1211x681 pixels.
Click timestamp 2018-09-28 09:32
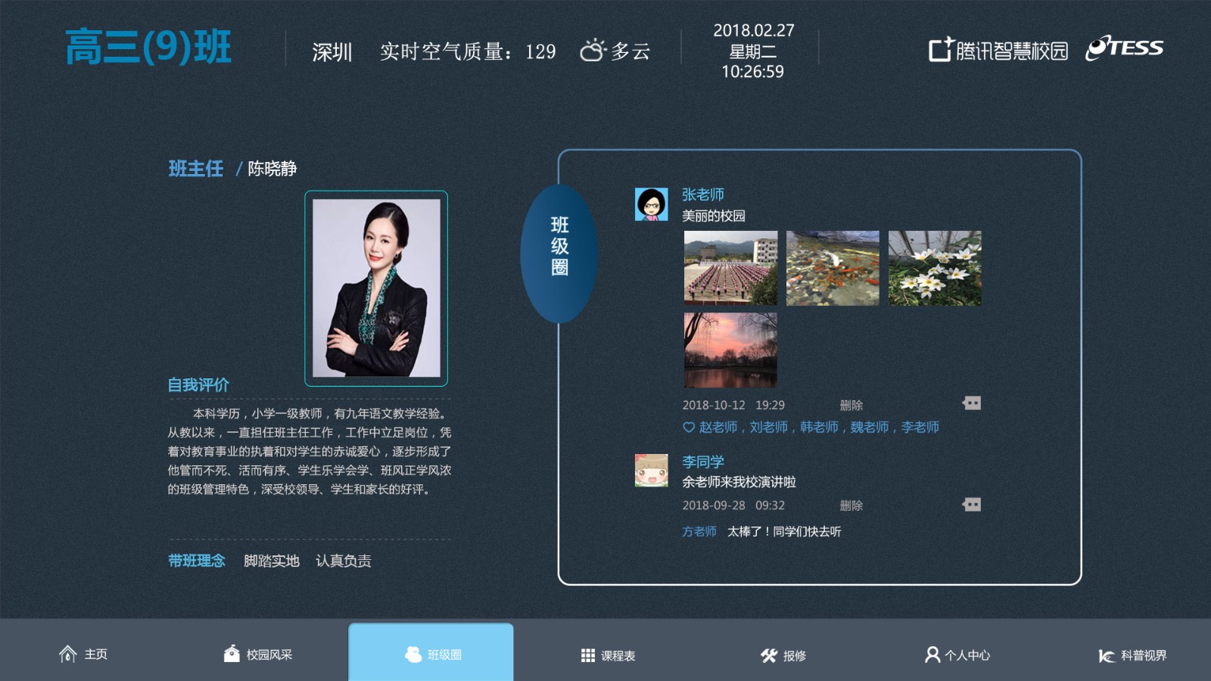(733, 505)
